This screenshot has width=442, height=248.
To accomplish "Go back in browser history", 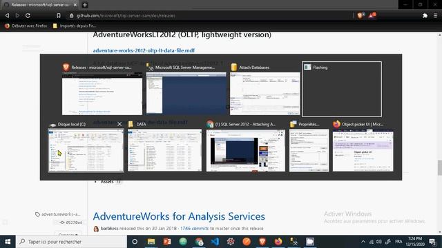I will [8, 16].
